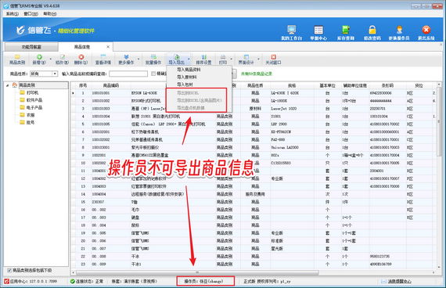Viewport: 446px width, 288px height.
Task: Open the 系统 menu
Action: click(13, 13)
